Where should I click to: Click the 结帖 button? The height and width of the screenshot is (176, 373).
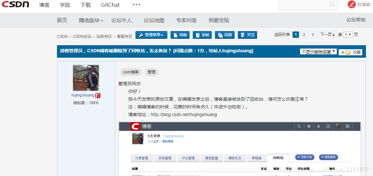coord(180,35)
